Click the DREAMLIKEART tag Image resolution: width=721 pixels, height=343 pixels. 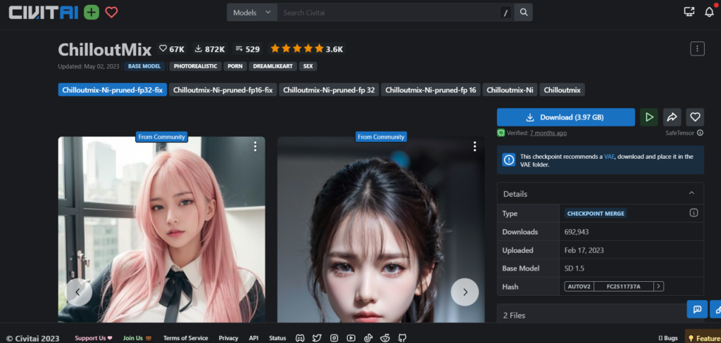[273, 66]
